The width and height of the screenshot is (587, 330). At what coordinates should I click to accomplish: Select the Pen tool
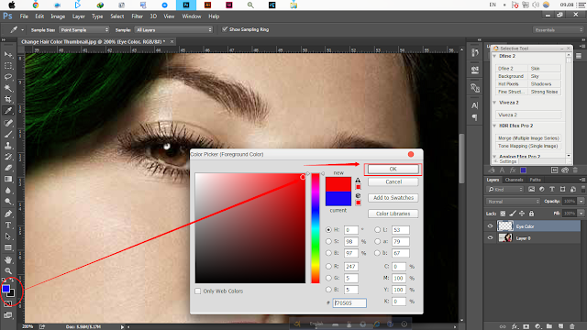[8, 214]
